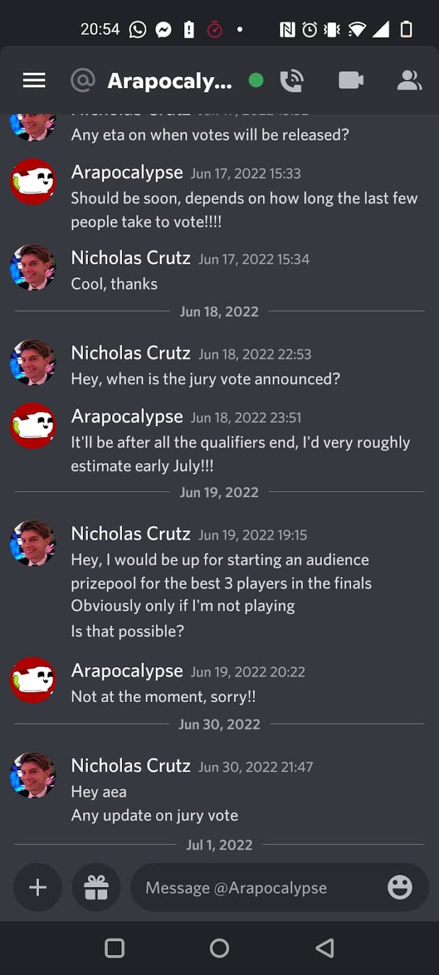Image resolution: width=439 pixels, height=975 pixels.
Task: Open the emoji picker
Action: pos(400,887)
